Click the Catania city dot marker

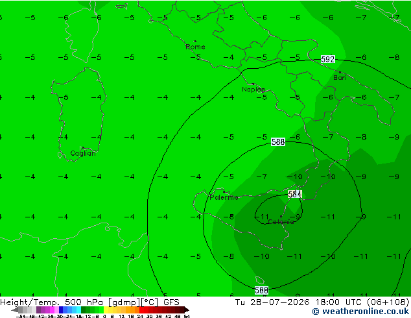click(x=281, y=216)
